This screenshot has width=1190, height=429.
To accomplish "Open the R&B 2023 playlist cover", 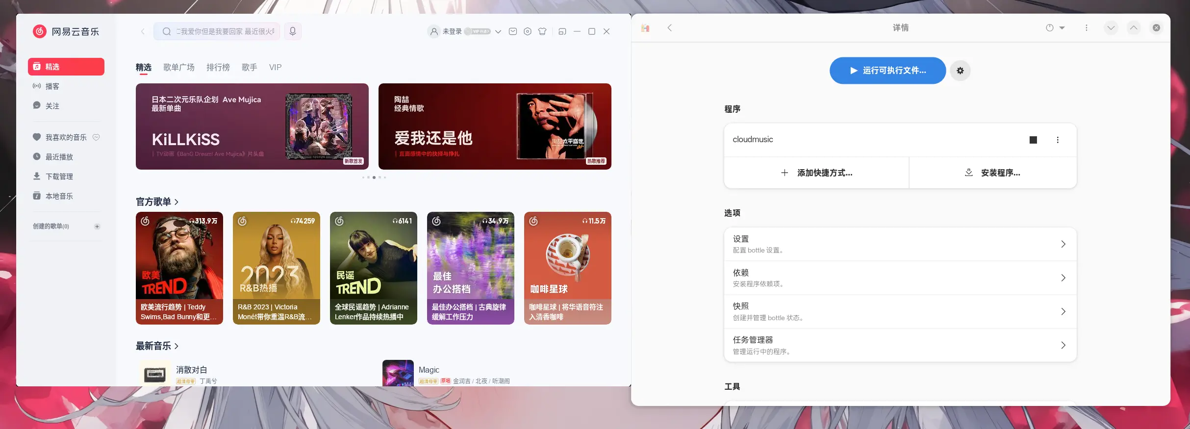I will click(277, 268).
